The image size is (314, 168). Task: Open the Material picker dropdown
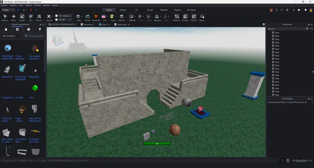[x=135, y=16]
